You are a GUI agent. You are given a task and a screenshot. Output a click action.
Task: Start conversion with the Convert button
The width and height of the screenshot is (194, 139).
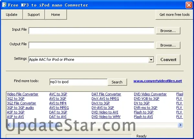pyautogui.click(x=168, y=60)
